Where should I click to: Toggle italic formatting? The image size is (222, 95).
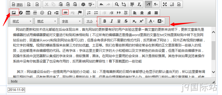click(112, 21)
